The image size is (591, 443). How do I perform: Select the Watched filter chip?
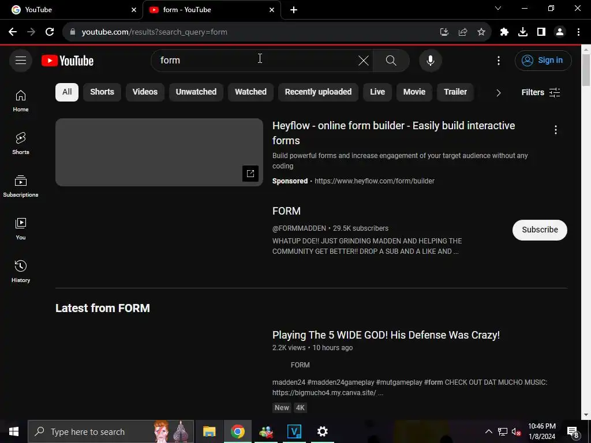pyautogui.click(x=250, y=92)
